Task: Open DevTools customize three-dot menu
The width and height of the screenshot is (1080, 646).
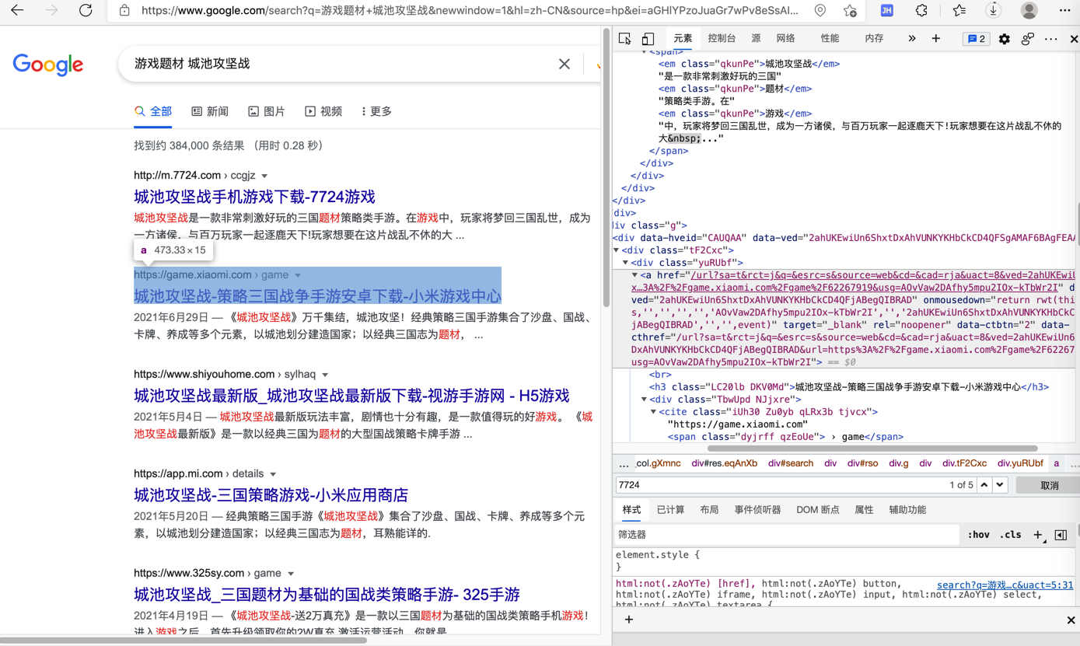Action: tap(1051, 39)
